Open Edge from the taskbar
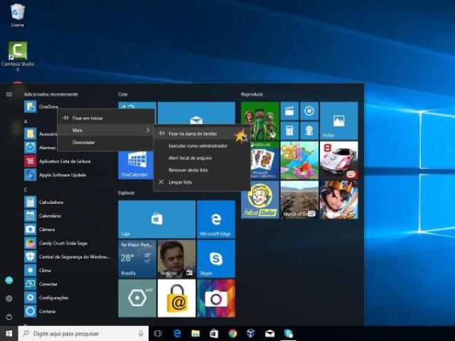The image size is (455, 341). [177, 333]
